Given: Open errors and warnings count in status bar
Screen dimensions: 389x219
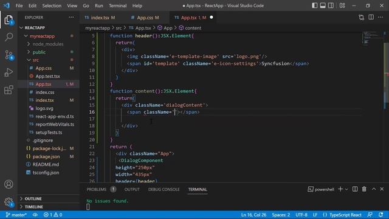Looking at the screenshot, I should 53,215.
